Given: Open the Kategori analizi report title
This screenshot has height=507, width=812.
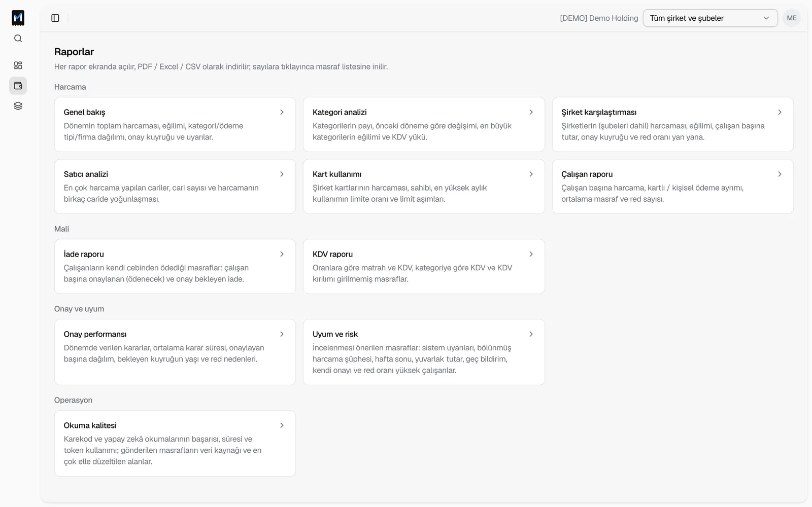Looking at the screenshot, I should click(x=340, y=112).
